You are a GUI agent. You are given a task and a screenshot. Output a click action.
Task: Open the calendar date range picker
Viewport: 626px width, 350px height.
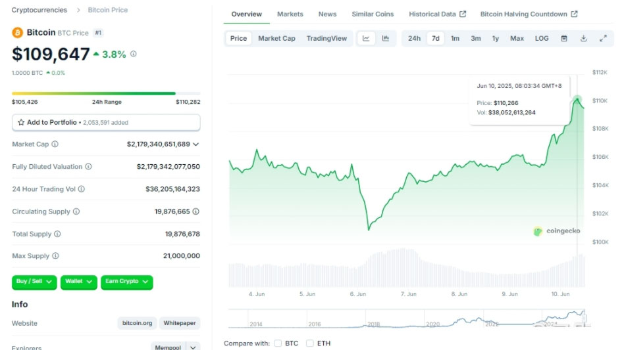(564, 38)
